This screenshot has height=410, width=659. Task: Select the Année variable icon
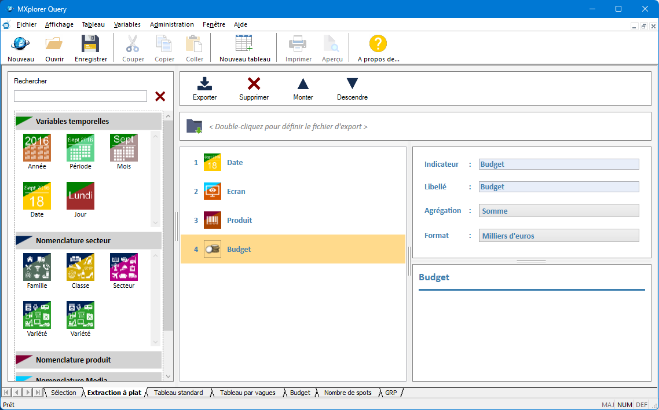point(37,148)
